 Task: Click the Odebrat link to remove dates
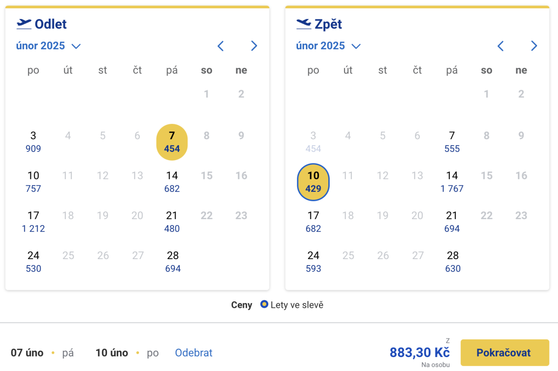coord(193,353)
